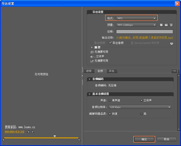The height and width of the screenshot is (146, 181).
Task: Click the 注释 comment input field
Action: 144,31
